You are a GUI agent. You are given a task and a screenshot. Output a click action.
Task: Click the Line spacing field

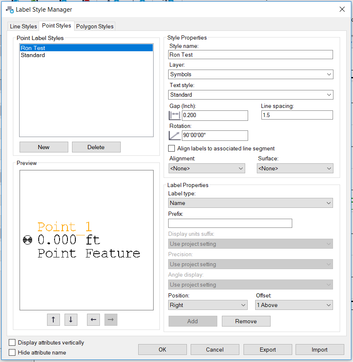tap(297, 115)
